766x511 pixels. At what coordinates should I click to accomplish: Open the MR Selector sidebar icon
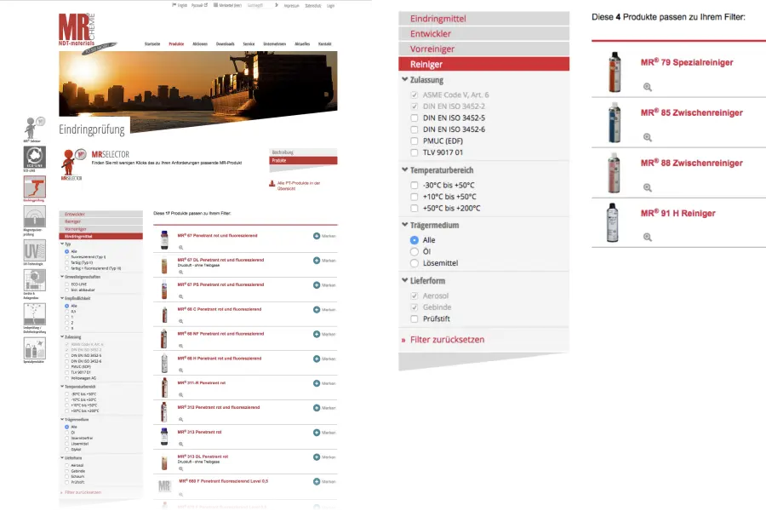tap(34, 128)
